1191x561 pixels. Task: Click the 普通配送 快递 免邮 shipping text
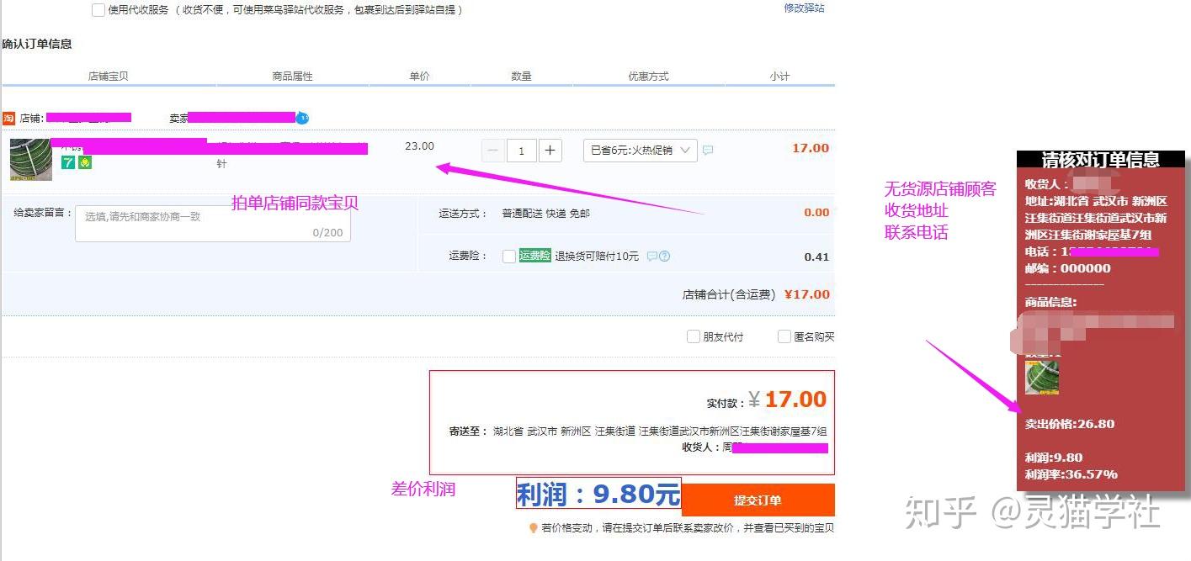click(x=545, y=214)
